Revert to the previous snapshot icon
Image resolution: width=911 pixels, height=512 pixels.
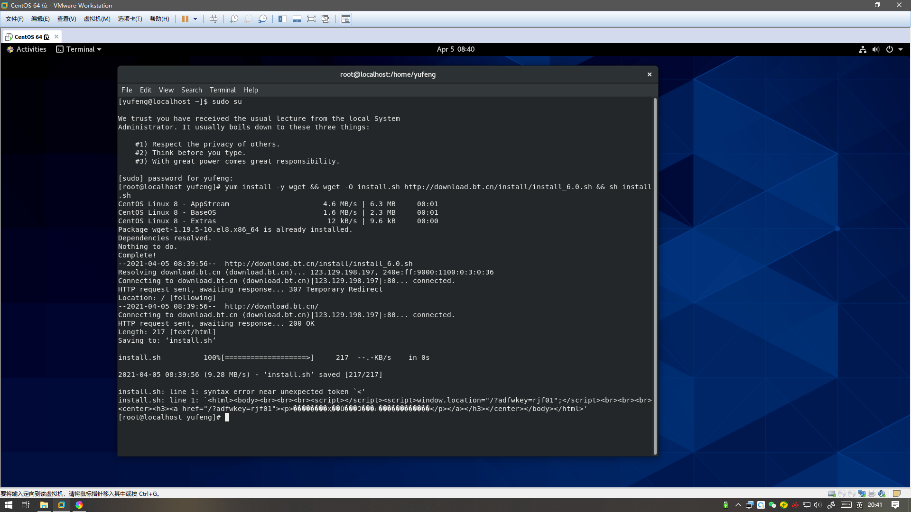248,19
